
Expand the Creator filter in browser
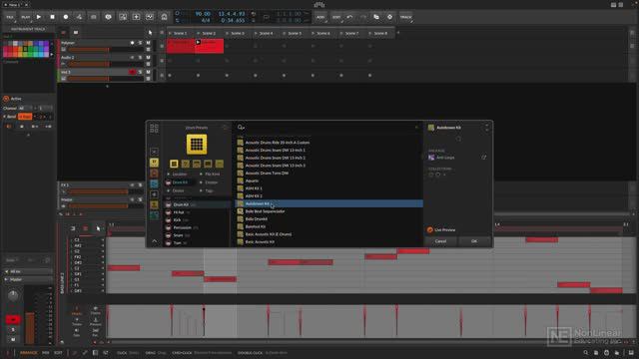209,182
